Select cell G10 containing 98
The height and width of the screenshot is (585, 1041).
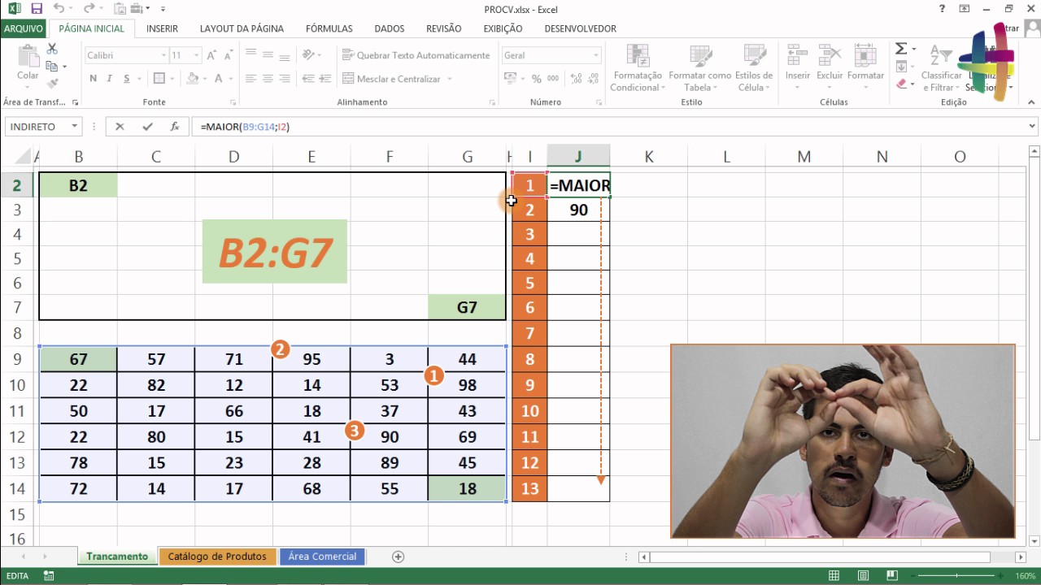(x=467, y=384)
